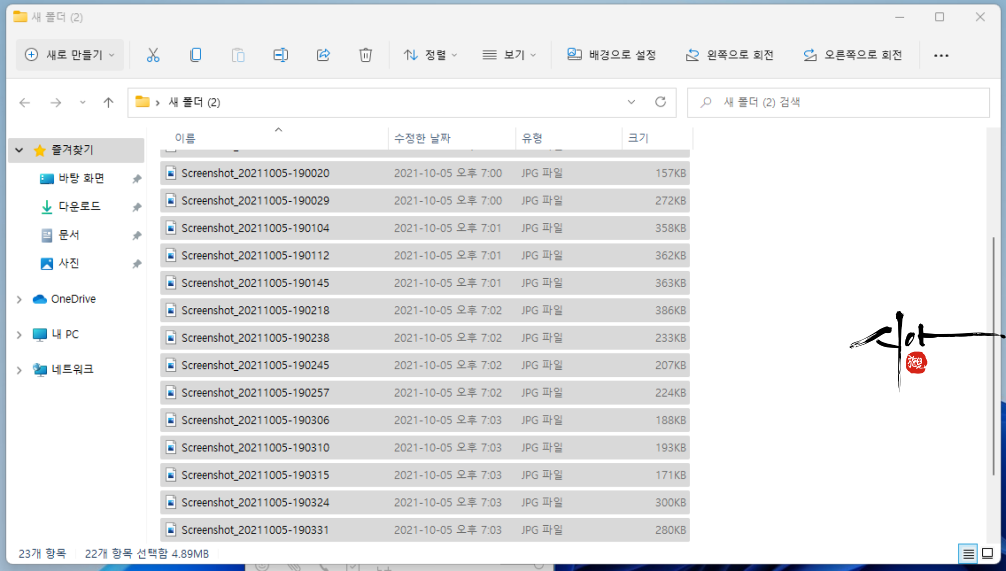The width and height of the screenshot is (1006, 571).
Task: Click the Cut scissors icon
Action: 153,55
